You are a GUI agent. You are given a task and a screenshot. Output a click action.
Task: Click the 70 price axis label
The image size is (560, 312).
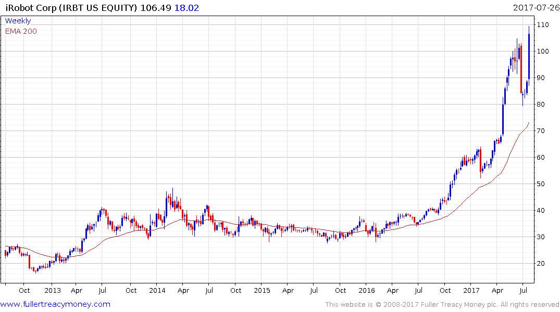click(541, 131)
